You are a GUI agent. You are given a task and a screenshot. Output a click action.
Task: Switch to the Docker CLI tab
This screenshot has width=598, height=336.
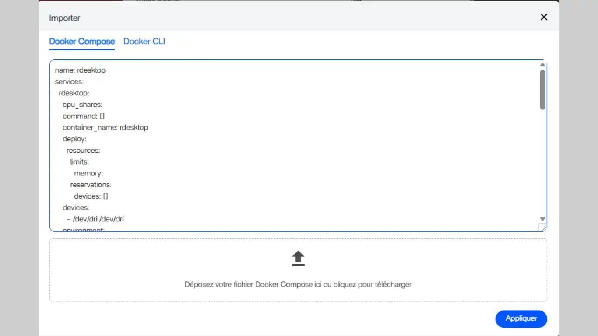144,42
